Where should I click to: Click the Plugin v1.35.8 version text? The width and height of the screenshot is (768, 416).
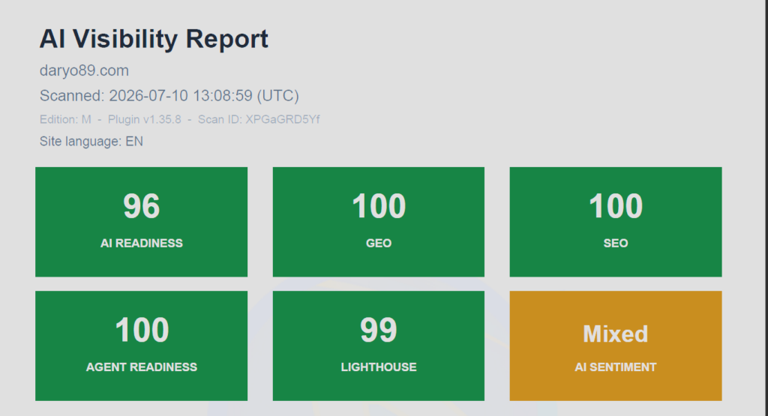[x=145, y=119]
